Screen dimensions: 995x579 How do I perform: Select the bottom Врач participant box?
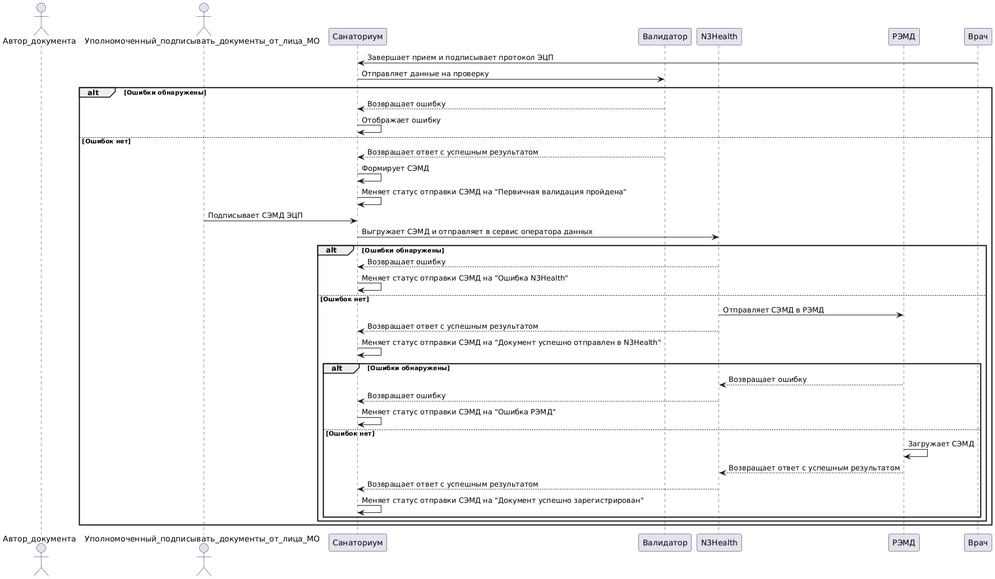(x=978, y=543)
